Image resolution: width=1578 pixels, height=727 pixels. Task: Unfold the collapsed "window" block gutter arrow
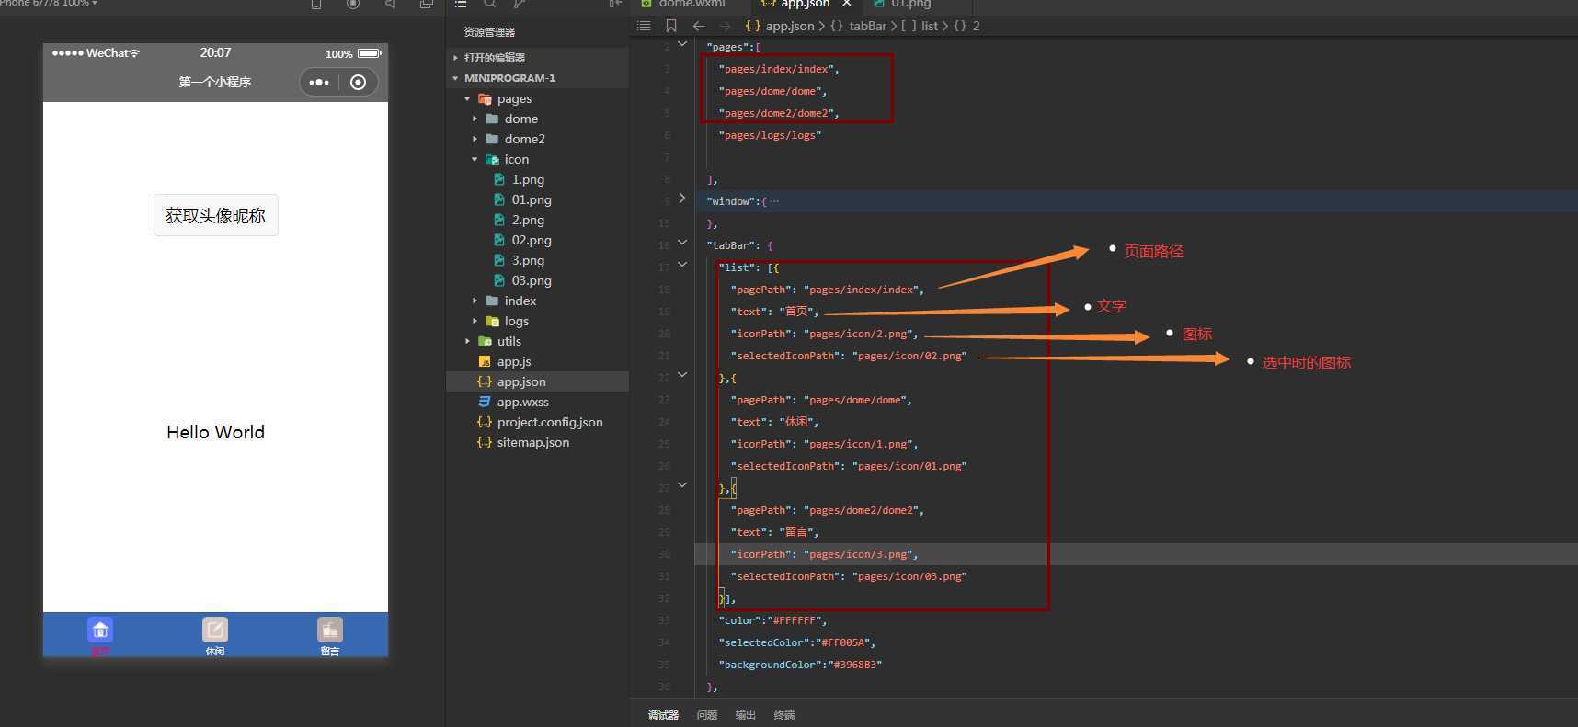(x=682, y=199)
